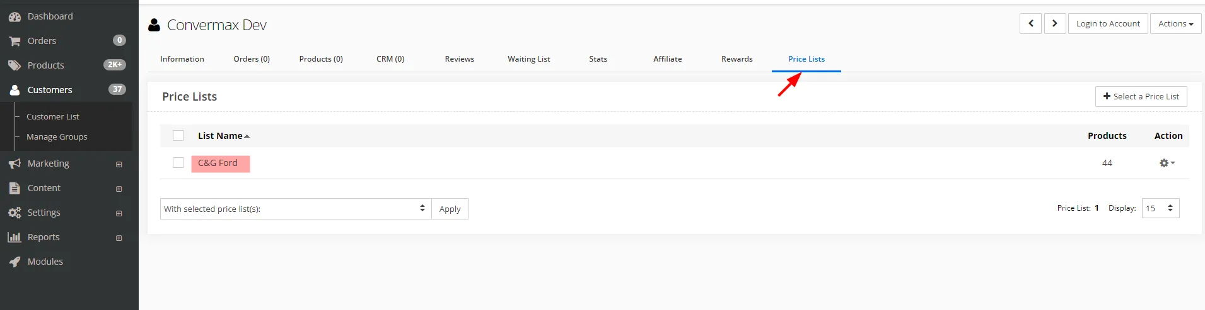Click the Modules rocket icon

[15, 262]
